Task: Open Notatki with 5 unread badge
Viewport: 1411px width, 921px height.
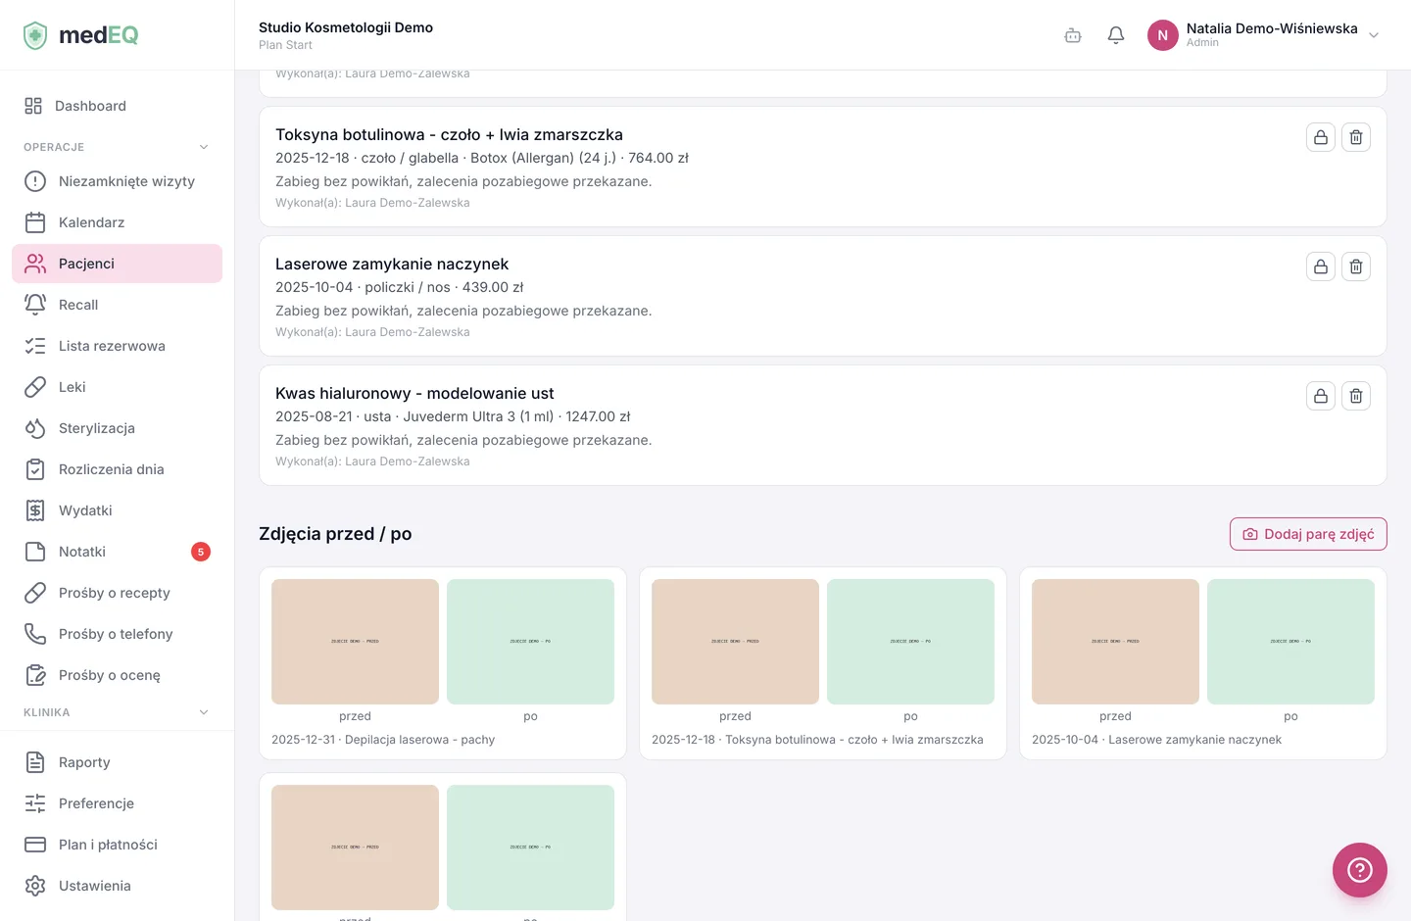Action: point(117,552)
